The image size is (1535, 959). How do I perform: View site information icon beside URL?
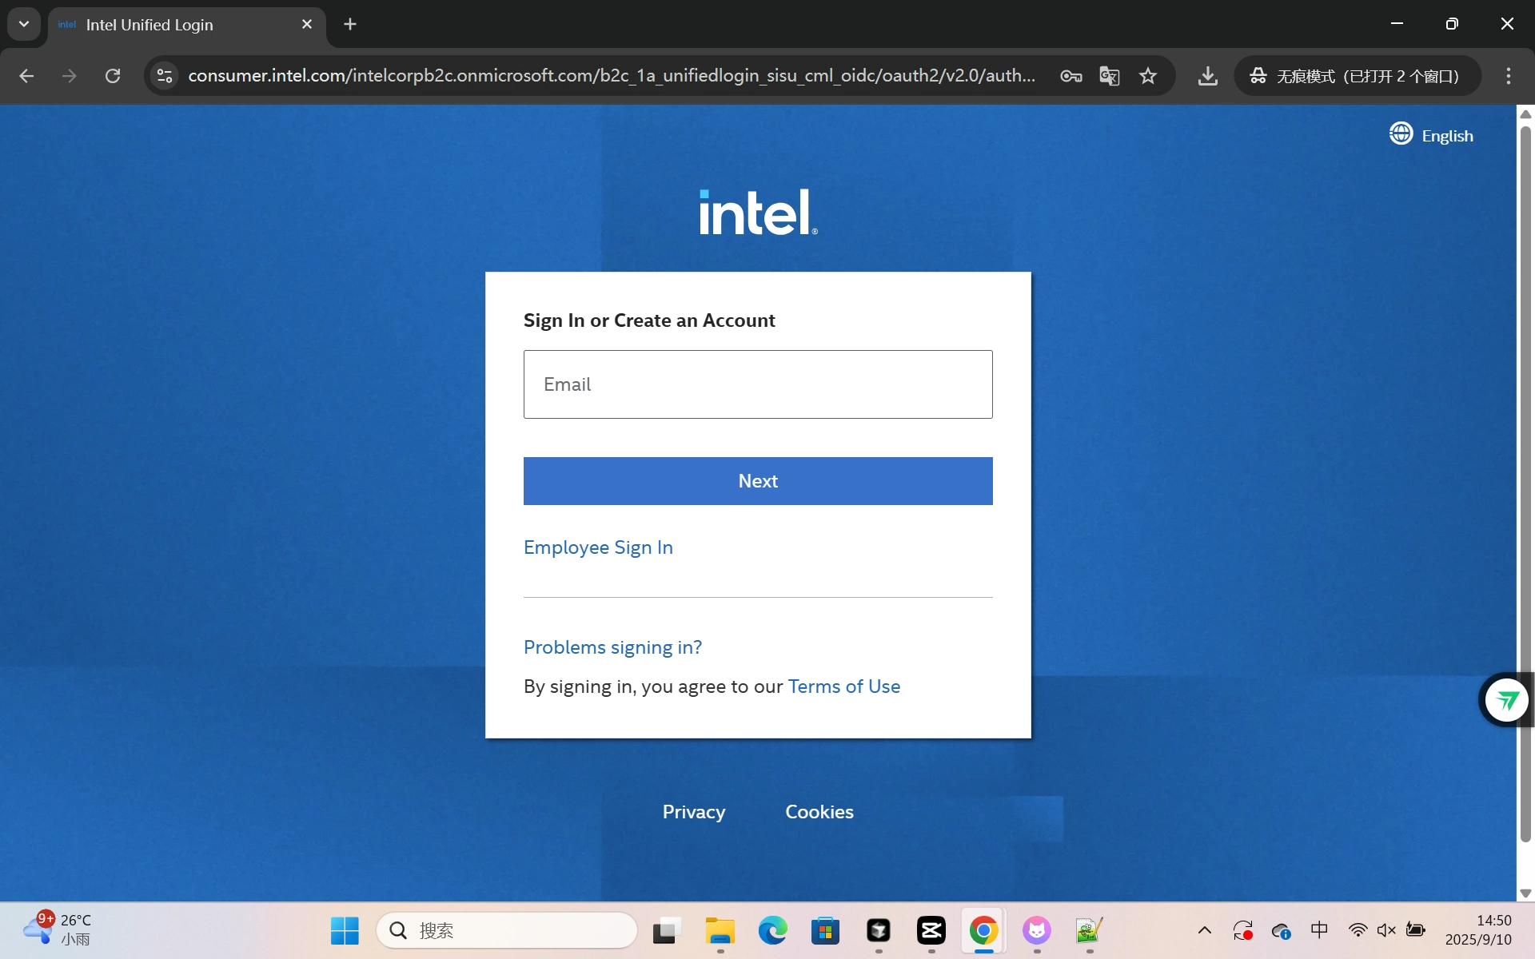(x=165, y=76)
